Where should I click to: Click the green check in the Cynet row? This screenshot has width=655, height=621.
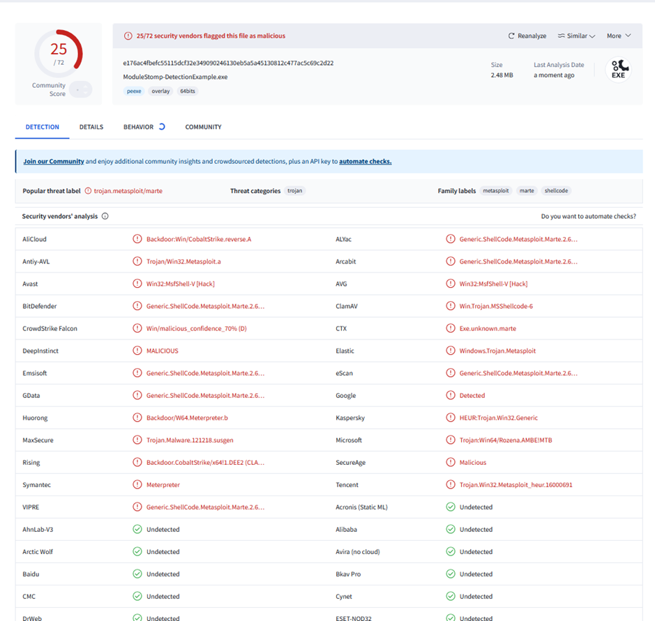pos(451,597)
